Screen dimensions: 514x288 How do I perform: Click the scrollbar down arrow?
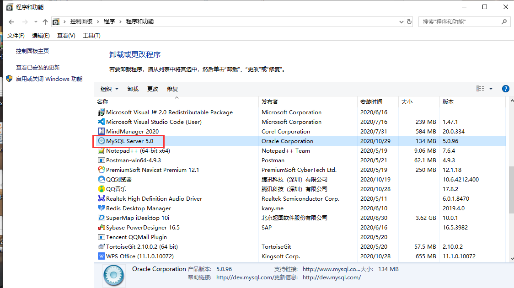[x=512, y=258]
